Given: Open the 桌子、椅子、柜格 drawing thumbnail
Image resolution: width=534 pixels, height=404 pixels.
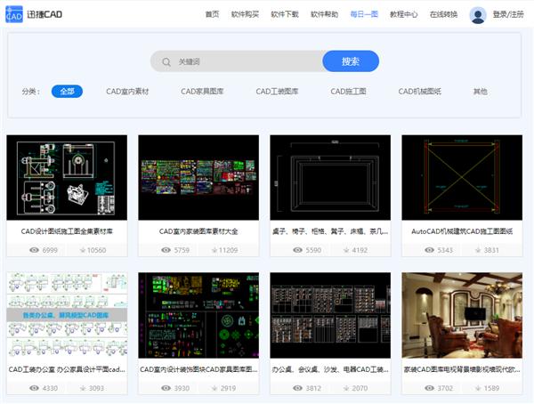Looking at the screenshot, I should pos(330,177).
